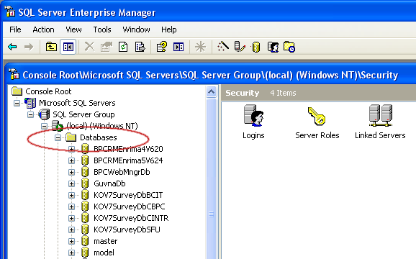This screenshot has height=259, width=416.
Task: Select (local) (Windows NT) server
Action: [x=102, y=126]
